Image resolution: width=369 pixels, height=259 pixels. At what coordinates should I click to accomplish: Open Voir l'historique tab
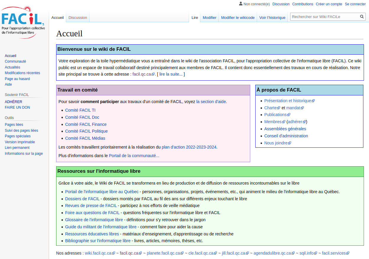272,18
